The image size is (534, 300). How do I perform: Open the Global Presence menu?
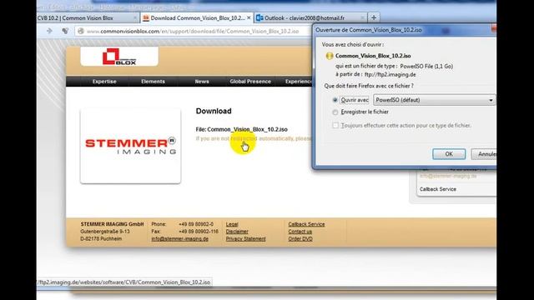[x=250, y=82]
